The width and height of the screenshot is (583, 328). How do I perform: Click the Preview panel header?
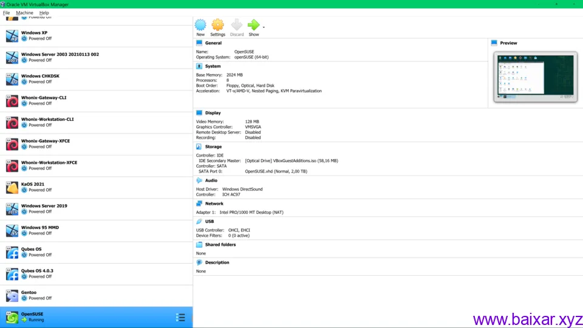tap(508, 43)
